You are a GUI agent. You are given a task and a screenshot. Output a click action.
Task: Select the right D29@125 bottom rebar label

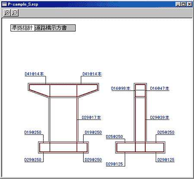[x=166, y=160]
